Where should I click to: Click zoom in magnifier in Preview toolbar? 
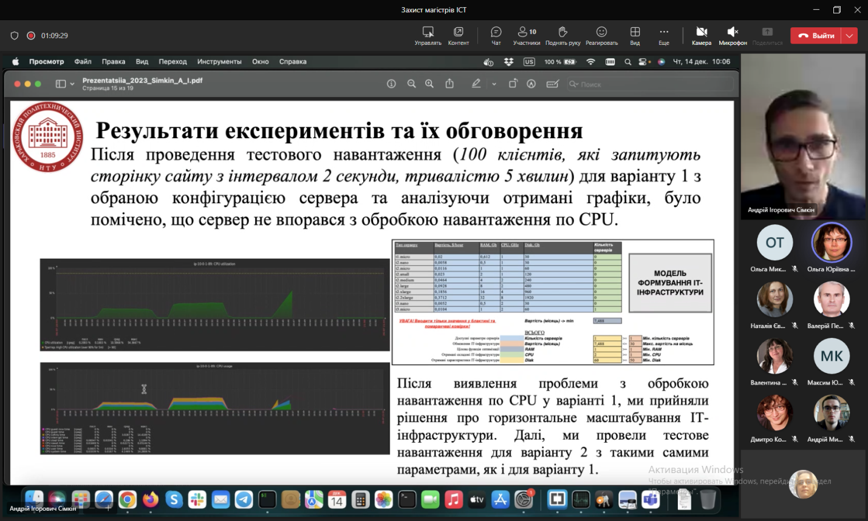point(429,84)
